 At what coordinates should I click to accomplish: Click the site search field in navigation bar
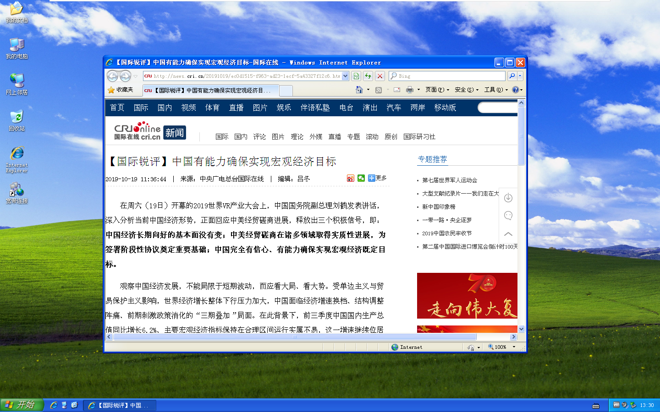[x=498, y=108]
